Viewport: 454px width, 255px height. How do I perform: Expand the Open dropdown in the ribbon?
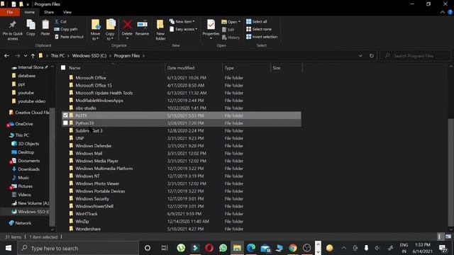point(231,22)
